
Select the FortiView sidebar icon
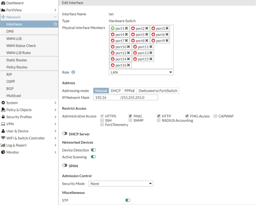point(3,10)
